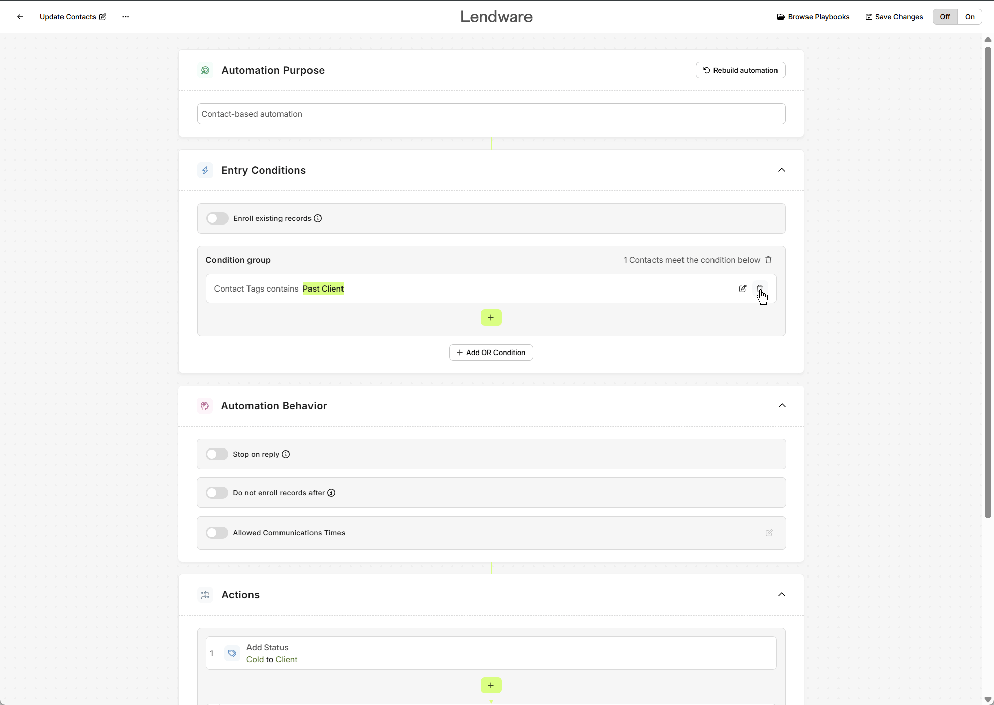Collapse the Actions section
The height and width of the screenshot is (705, 994).
click(x=782, y=594)
